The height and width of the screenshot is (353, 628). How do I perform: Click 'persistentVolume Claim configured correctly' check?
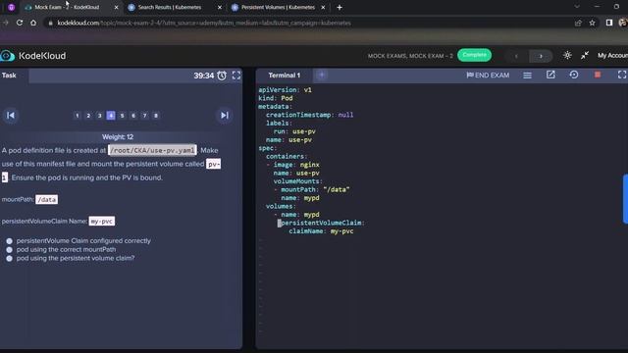point(78,241)
